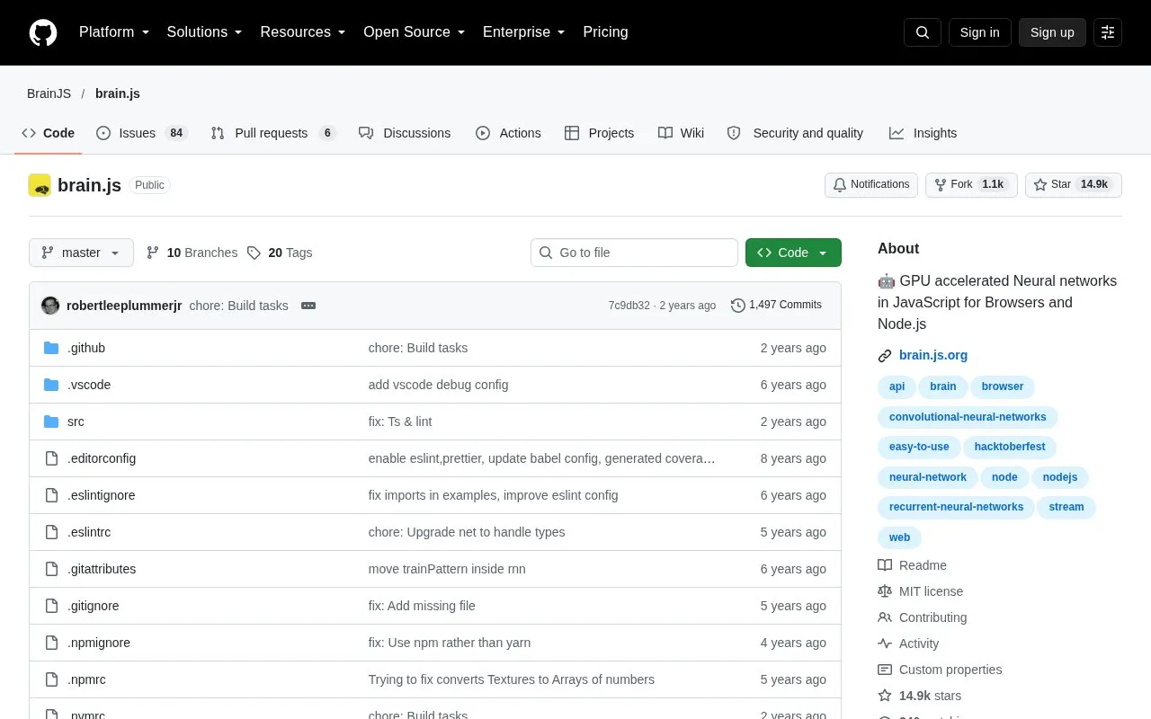Screen dimensions: 1151x719
Task: Click the Sign up button
Action: coord(1052,32)
